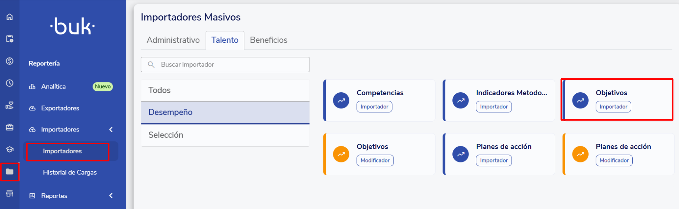
Task: Open the clock attendance icon
Action: click(10, 83)
